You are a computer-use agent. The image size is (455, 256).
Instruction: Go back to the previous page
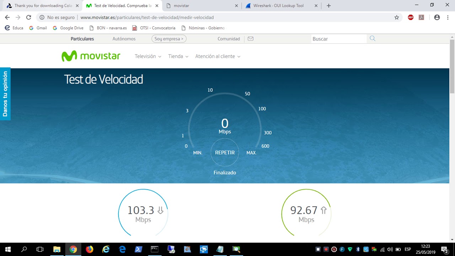click(x=7, y=17)
